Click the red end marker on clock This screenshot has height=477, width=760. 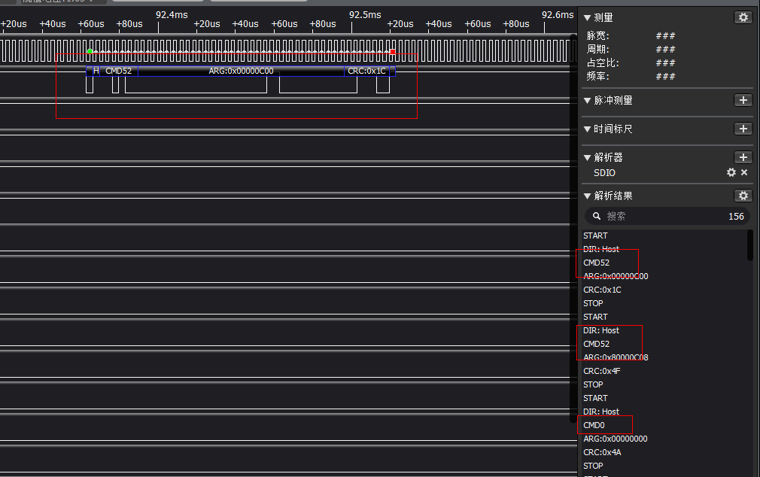pos(393,51)
